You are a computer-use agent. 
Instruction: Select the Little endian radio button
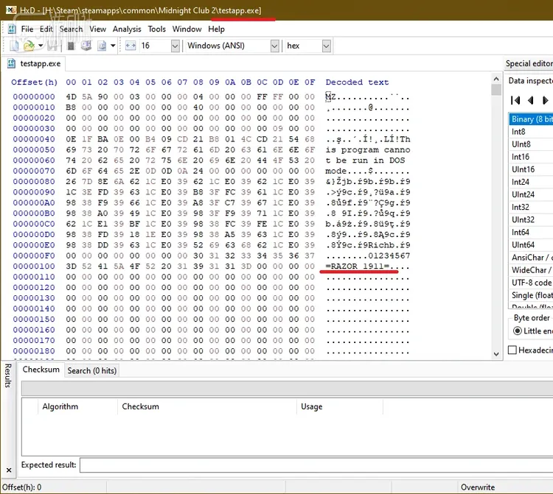click(x=518, y=331)
